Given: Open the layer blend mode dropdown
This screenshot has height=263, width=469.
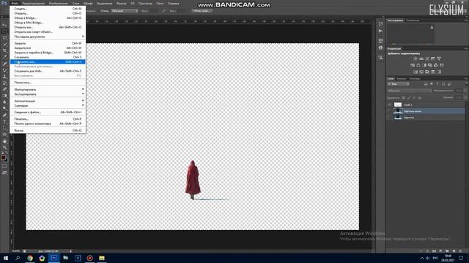Looking at the screenshot, I should (x=410, y=91).
